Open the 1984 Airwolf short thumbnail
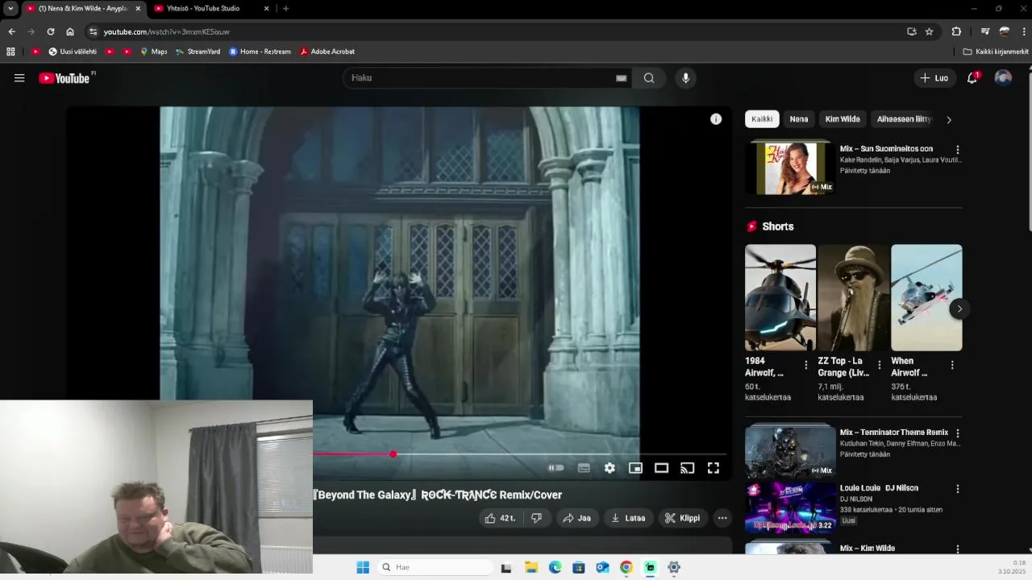Screen dimensions: 1032x580 point(780,297)
